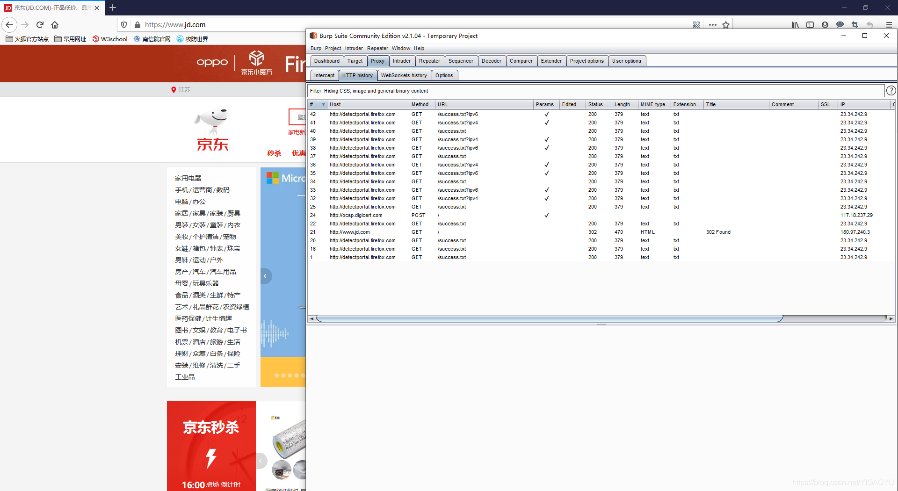The width and height of the screenshot is (898, 491).
Task: Switch to the Extender tab
Action: 551,61
